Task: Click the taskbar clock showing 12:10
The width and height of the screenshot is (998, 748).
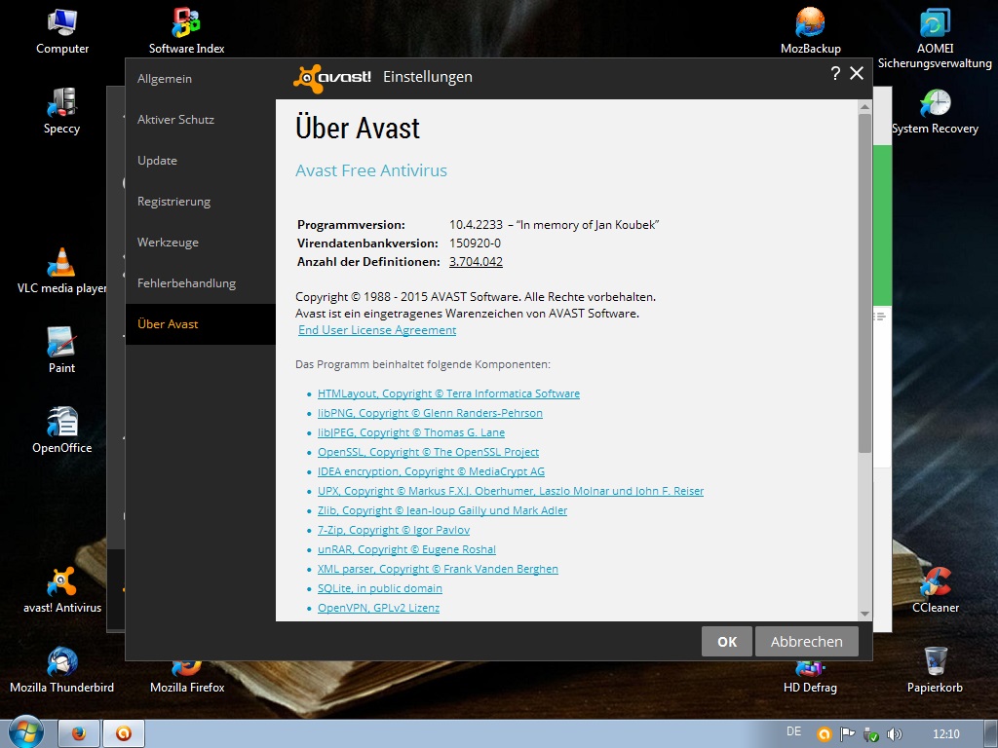Action: [945, 734]
